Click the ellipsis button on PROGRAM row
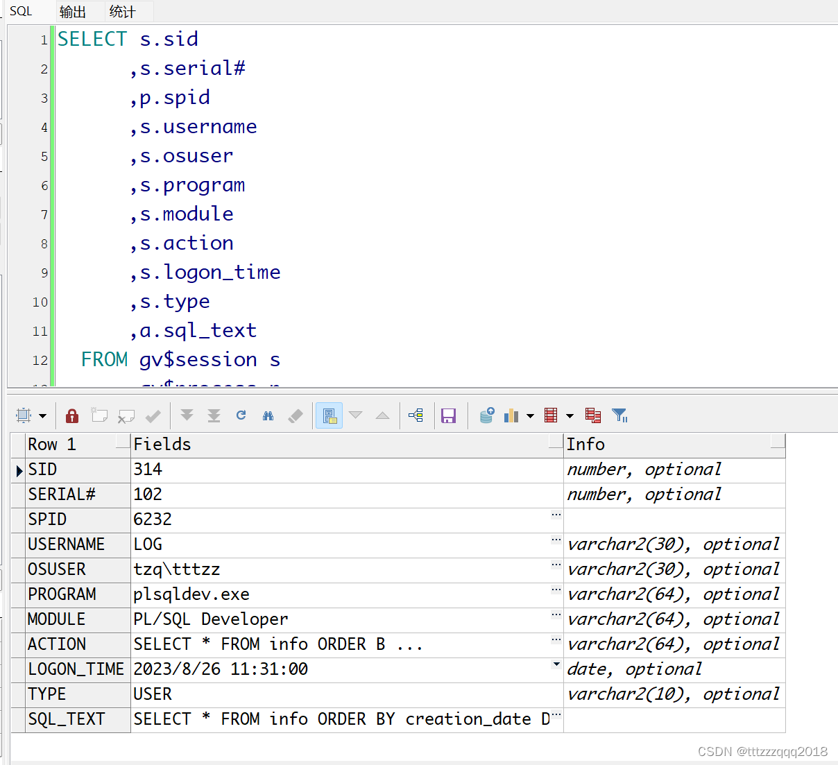 pos(556,590)
